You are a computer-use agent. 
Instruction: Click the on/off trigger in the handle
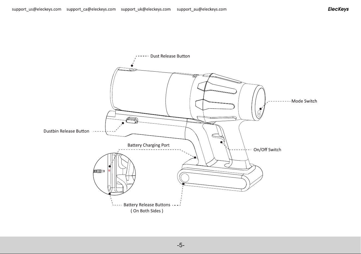[x=219, y=136]
